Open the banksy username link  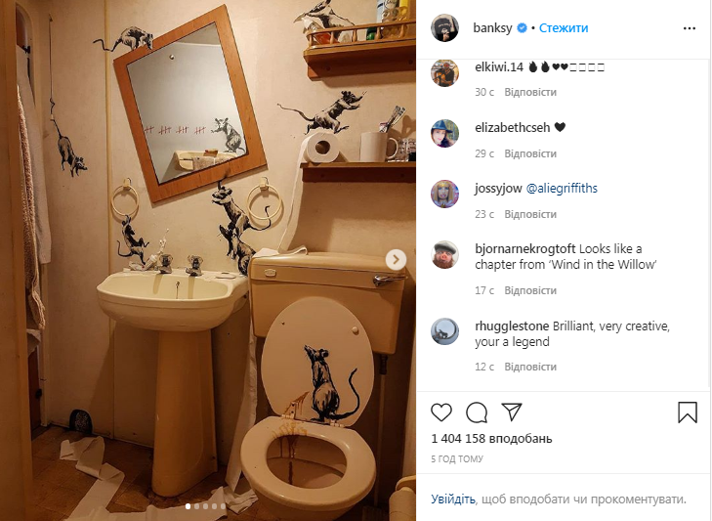[x=492, y=27]
